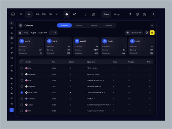Image resolution: width=172 pixels, height=129 pixels.
Task: Collapse the Calender panel with chevron up
Action: (152, 25)
